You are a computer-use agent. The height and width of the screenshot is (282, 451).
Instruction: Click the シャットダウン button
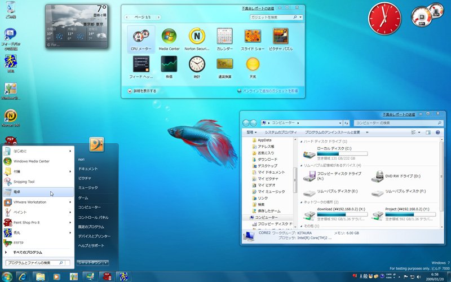90,263
